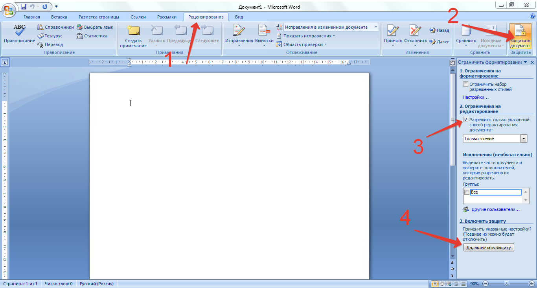Click the Отклонить reject change icon
Image resolution: width=537 pixels, height=288 pixels.
pyautogui.click(x=415, y=31)
